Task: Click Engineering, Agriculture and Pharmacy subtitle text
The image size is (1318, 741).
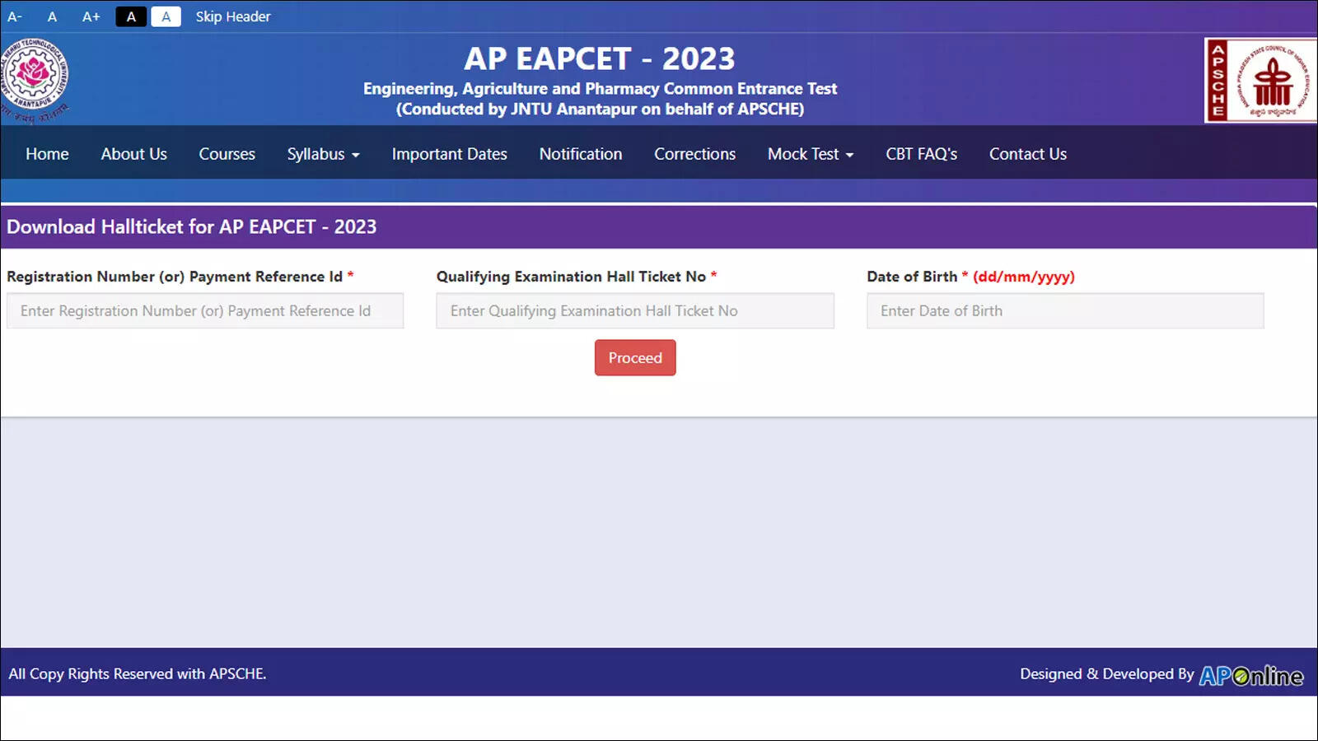Action: pos(600,88)
